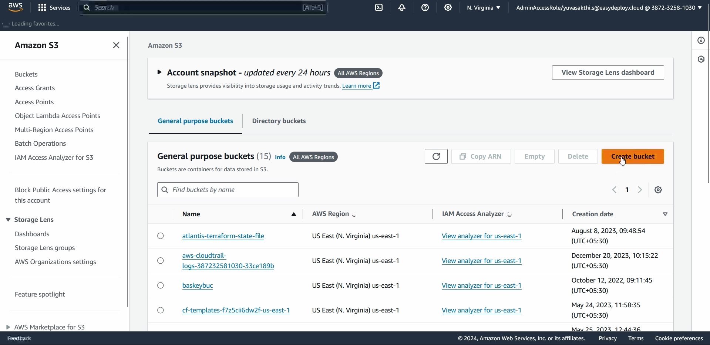Click the external link icon beside Learn more
Viewport: 710px width, 345px height.
pos(376,85)
